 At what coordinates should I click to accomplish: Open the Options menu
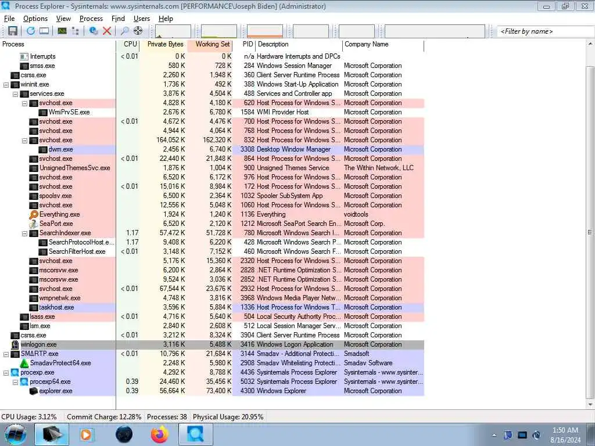(x=35, y=19)
